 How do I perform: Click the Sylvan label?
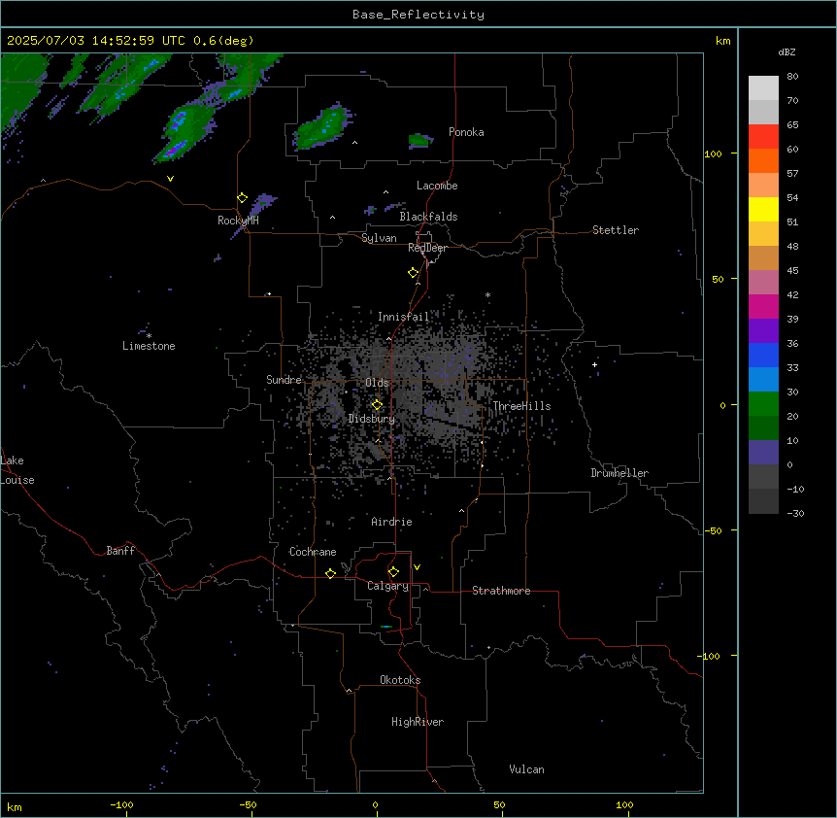379,238
